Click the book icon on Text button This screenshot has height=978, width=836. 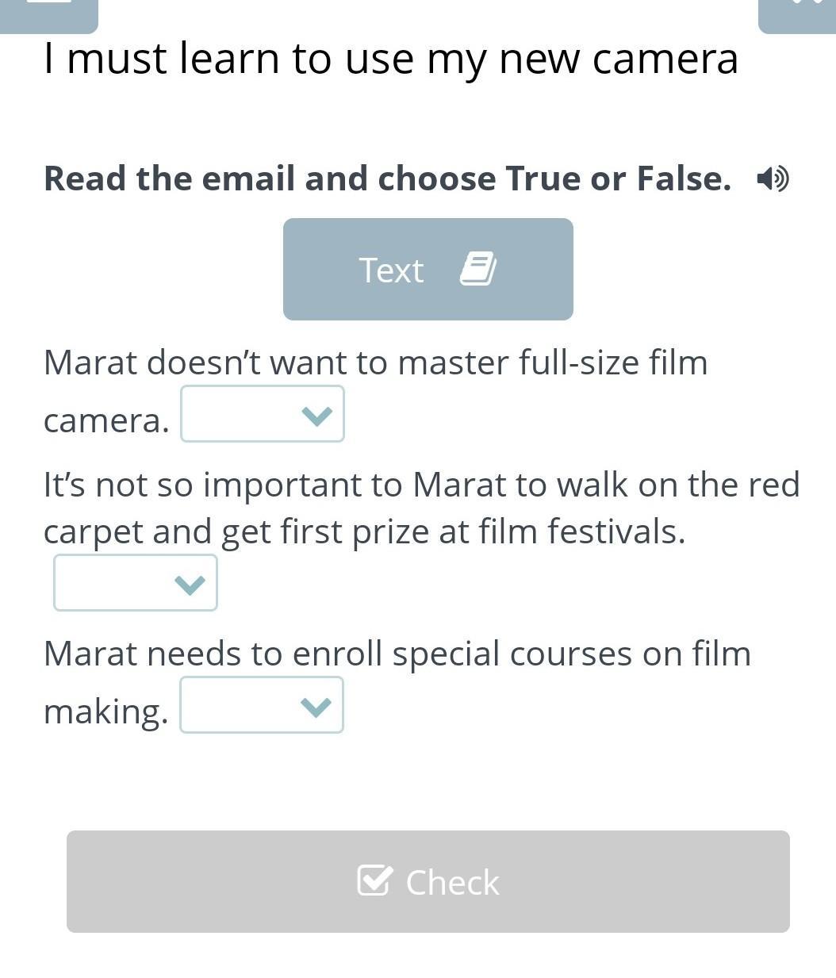478,269
